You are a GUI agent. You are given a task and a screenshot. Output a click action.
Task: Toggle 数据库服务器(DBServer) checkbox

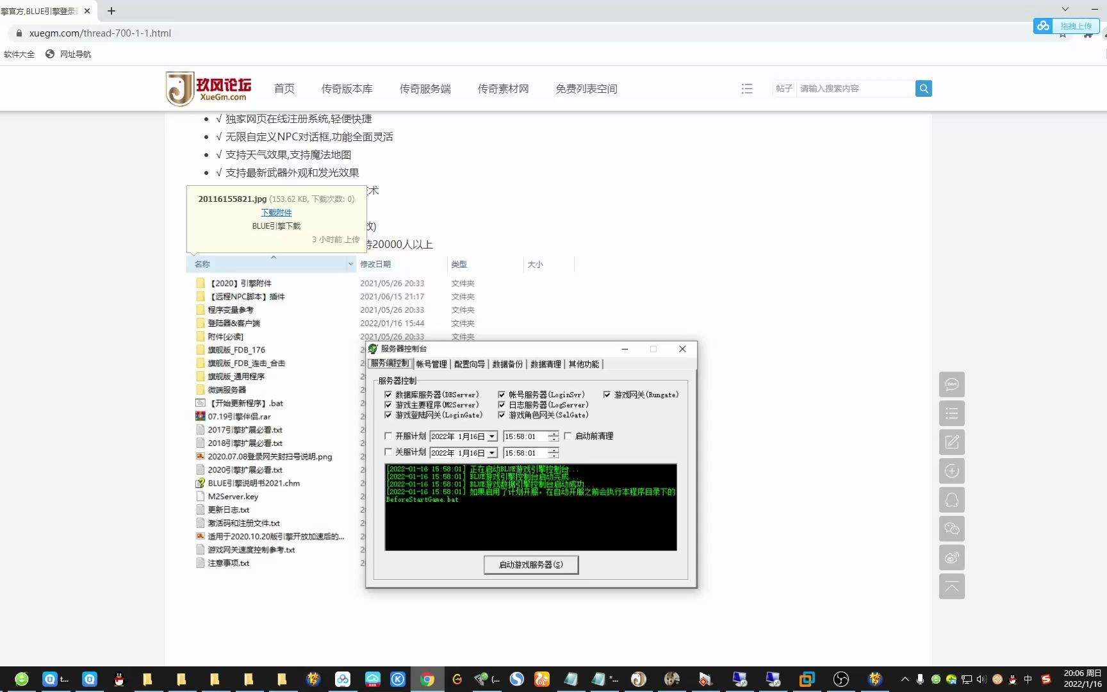[388, 395]
